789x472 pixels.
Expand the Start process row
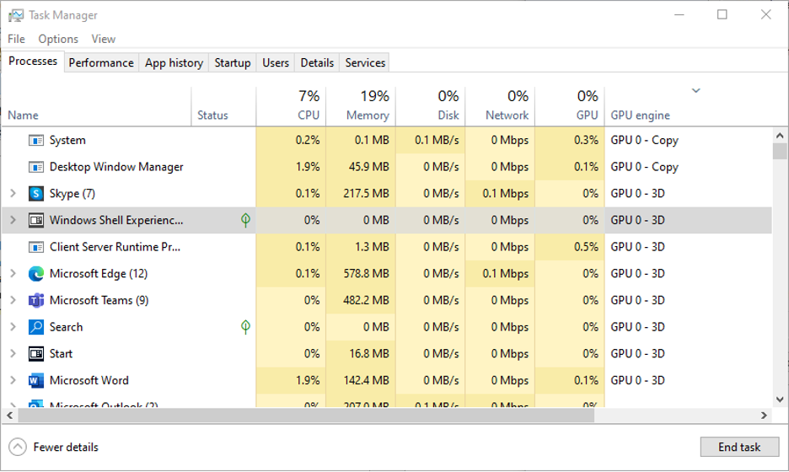(13, 353)
